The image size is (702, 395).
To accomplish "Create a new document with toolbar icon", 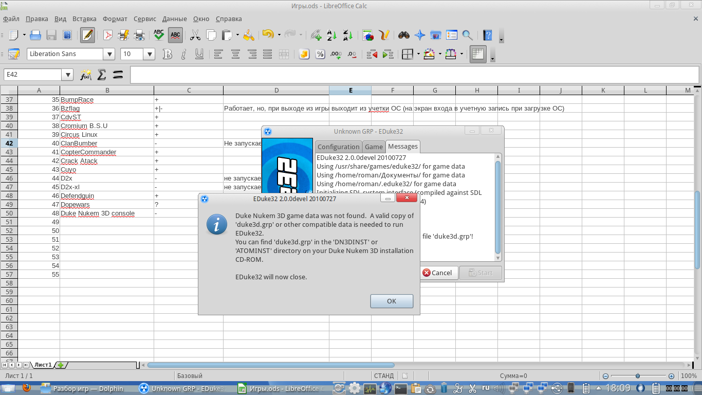I will point(13,35).
